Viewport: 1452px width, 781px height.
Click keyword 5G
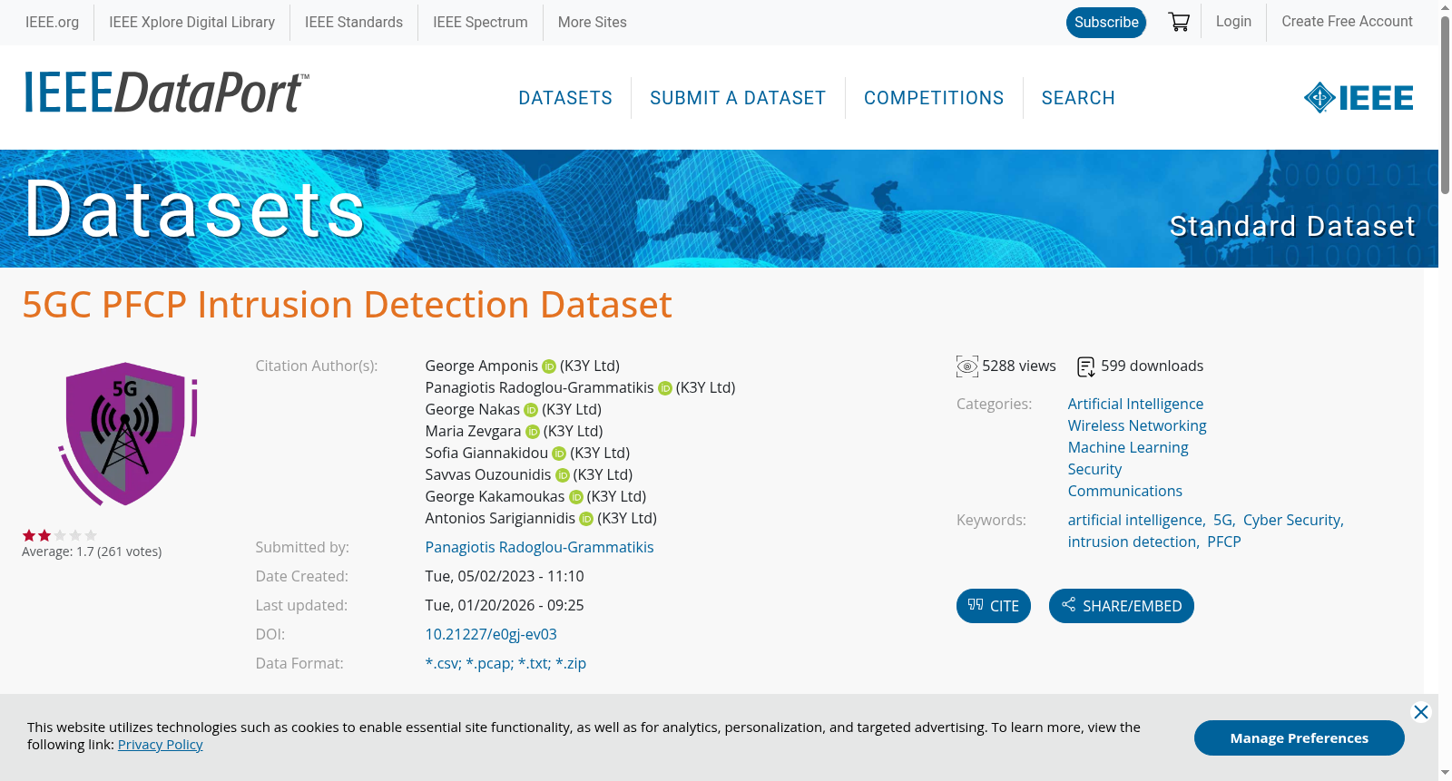coord(1223,521)
